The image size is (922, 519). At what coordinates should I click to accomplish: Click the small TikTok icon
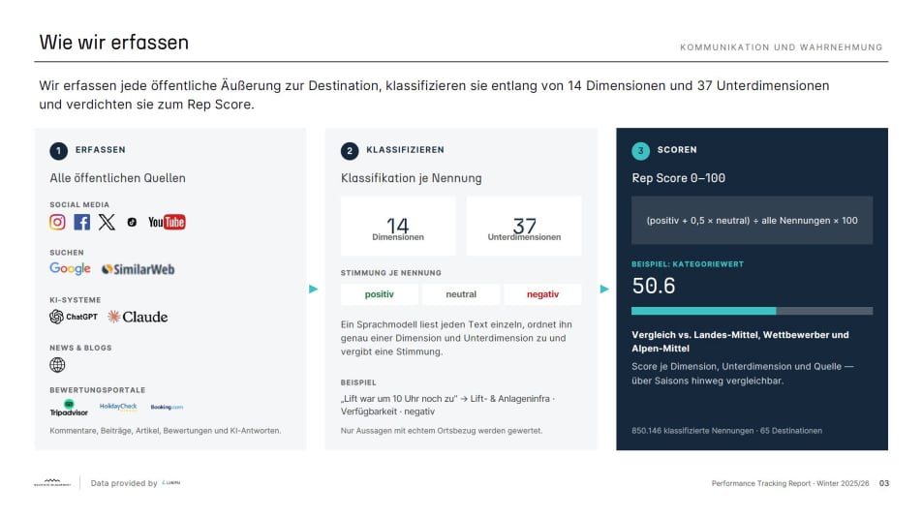[132, 222]
